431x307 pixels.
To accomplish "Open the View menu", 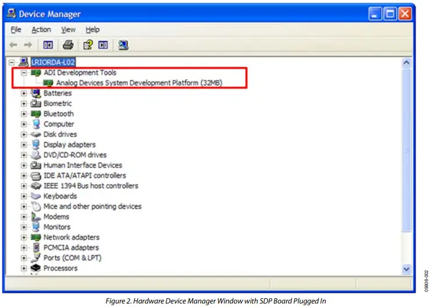I will point(68,30).
